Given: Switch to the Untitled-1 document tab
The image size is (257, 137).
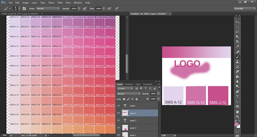Looking at the screenshot, I should 149,14.
